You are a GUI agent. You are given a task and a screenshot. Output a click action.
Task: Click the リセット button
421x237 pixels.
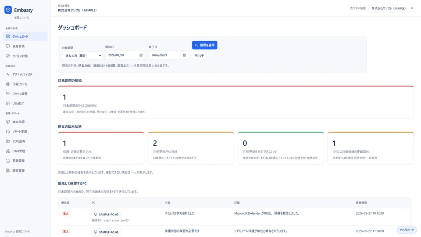click(199, 55)
